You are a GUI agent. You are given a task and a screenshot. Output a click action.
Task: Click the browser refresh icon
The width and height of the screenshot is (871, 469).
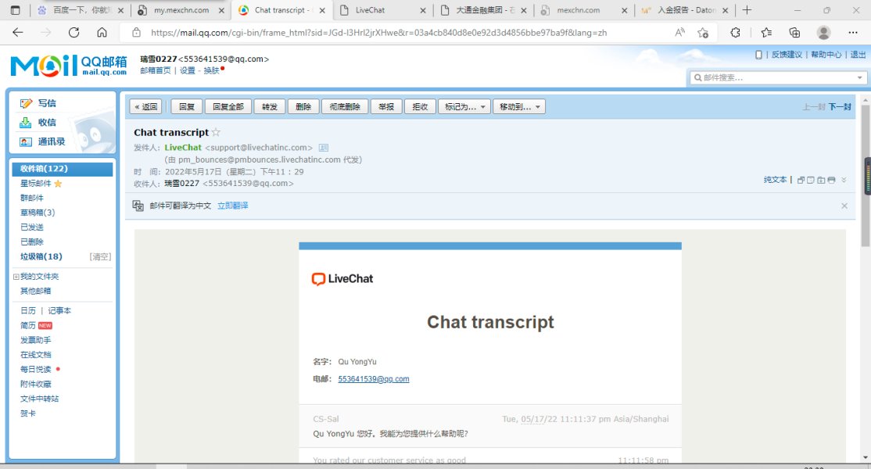[73, 33]
